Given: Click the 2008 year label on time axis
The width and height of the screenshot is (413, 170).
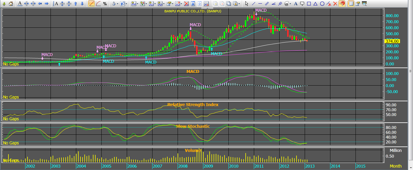Looking at the screenshot, I should coord(182,166).
